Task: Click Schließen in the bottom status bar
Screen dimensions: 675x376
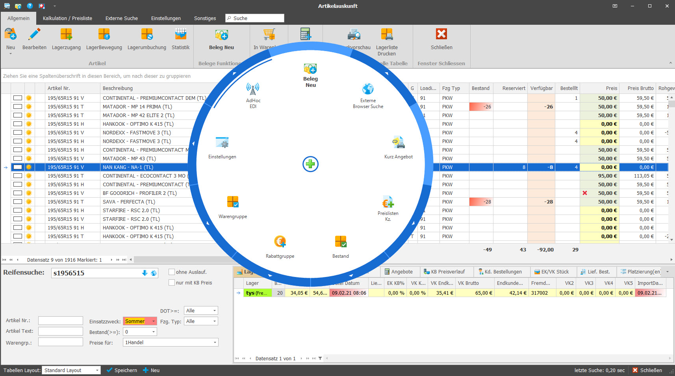Action: tap(647, 370)
